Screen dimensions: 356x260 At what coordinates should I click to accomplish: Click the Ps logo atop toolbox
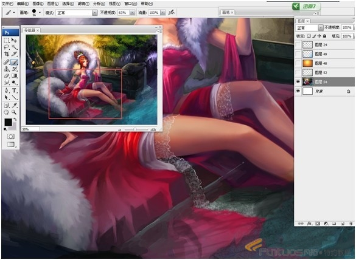coord(10,33)
